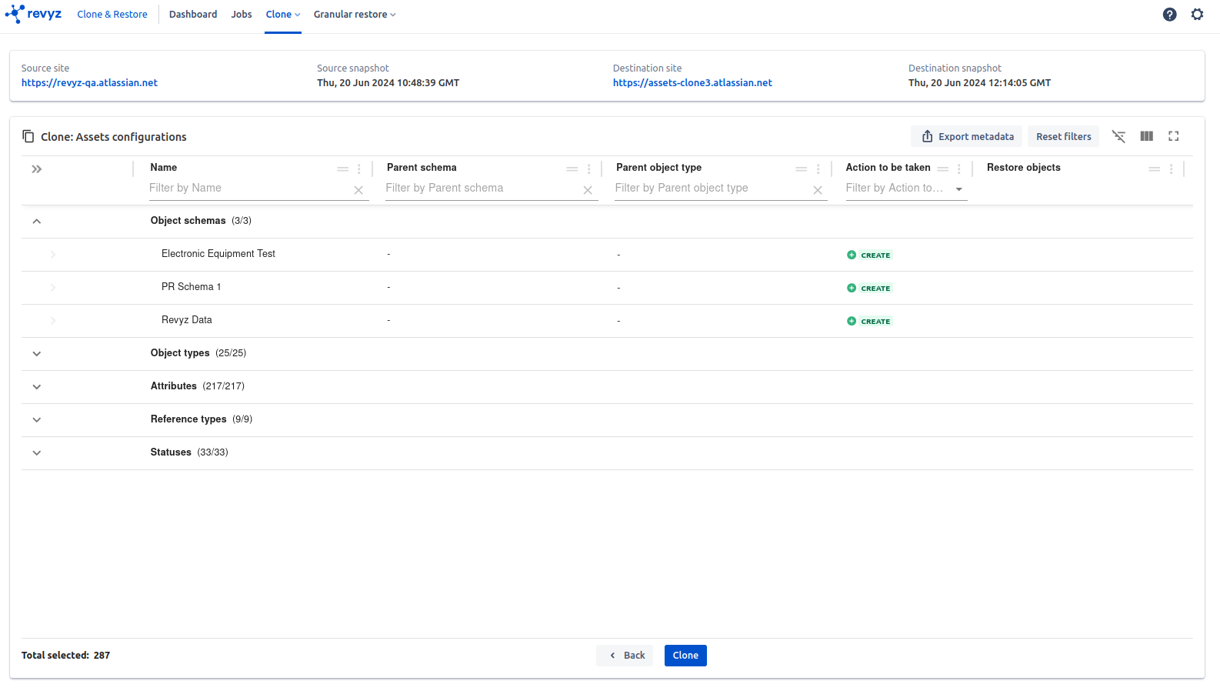
Task: Click Restore objects column drag handle
Action: coord(1154,169)
